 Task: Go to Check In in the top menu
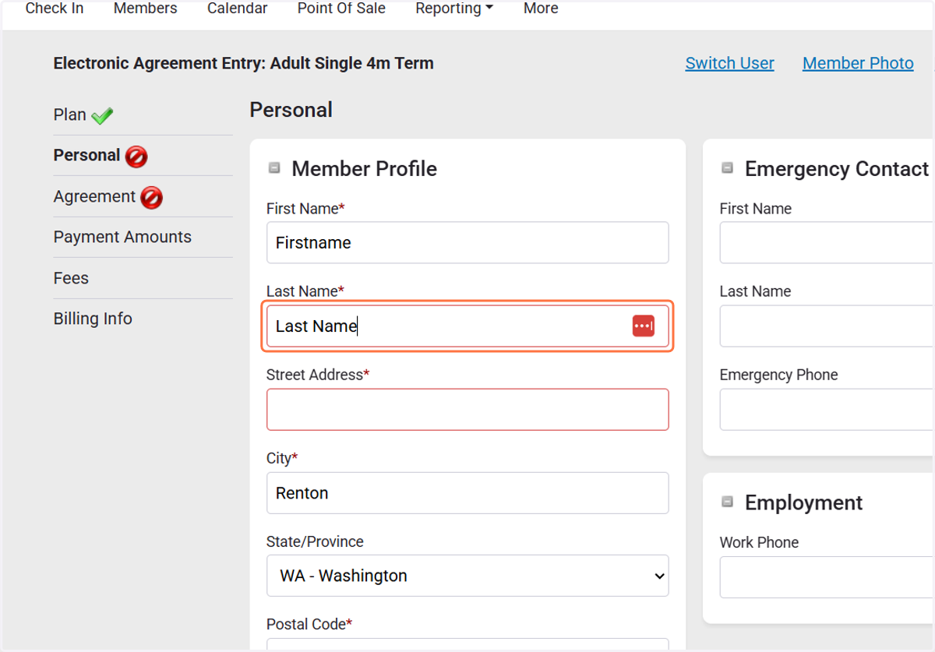(x=55, y=9)
